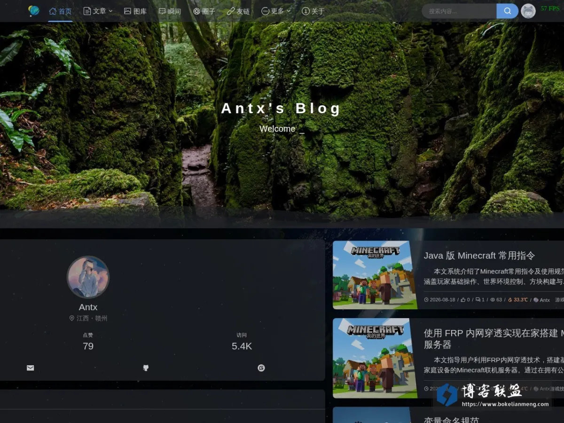Click the clock icon beside 2026-08-18
This screenshot has height=423, width=564.
[426, 300]
